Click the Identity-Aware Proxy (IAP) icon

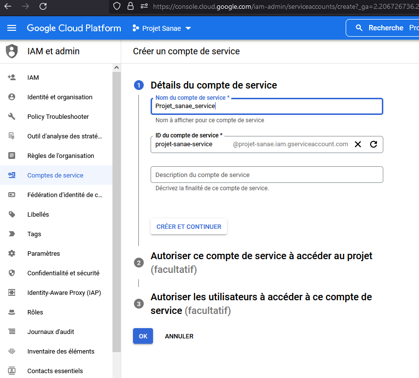click(x=11, y=292)
